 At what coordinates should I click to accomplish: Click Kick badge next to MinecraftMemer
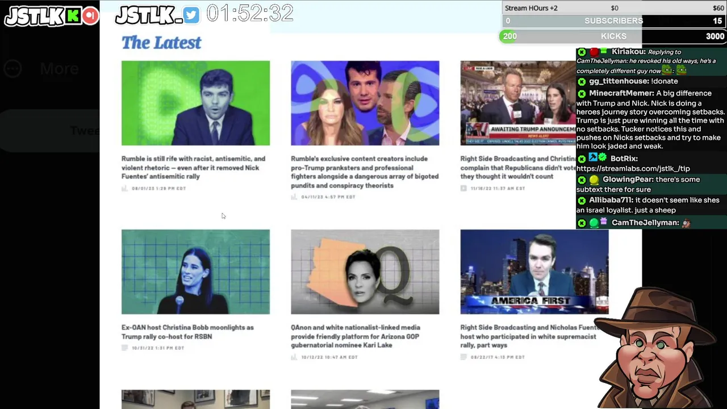[582, 93]
